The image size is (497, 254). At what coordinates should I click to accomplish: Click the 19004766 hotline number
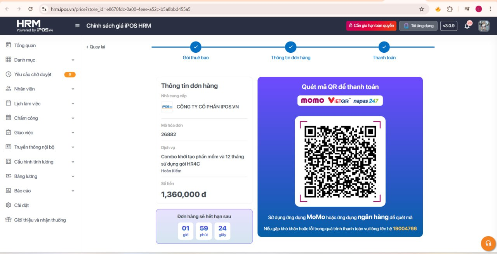[405, 228]
